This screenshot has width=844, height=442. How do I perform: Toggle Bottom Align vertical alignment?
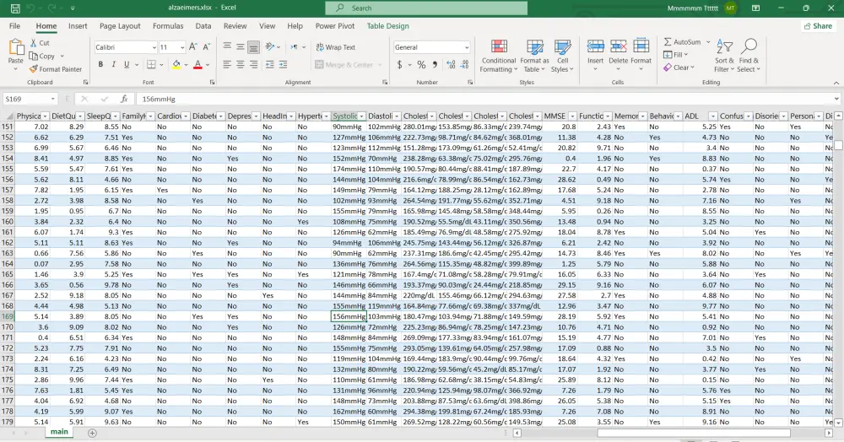pyautogui.click(x=253, y=47)
